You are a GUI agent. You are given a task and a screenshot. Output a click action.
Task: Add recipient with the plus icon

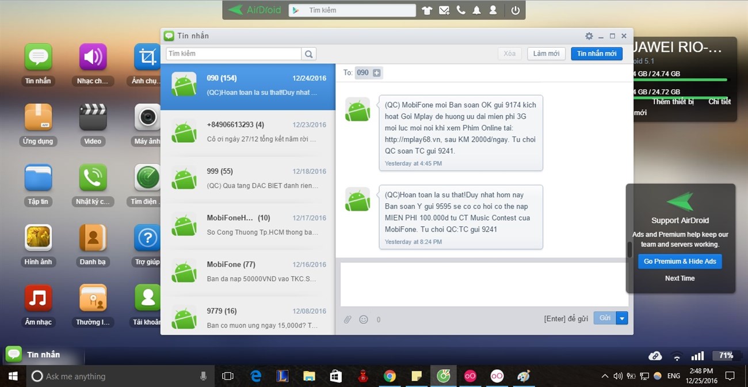click(x=377, y=73)
